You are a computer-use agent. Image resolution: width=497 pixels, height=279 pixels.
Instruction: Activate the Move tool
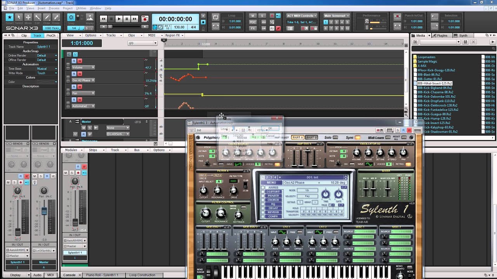(x=28, y=17)
